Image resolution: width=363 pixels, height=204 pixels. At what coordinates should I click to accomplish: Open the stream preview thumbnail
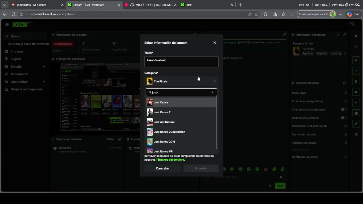point(101,97)
